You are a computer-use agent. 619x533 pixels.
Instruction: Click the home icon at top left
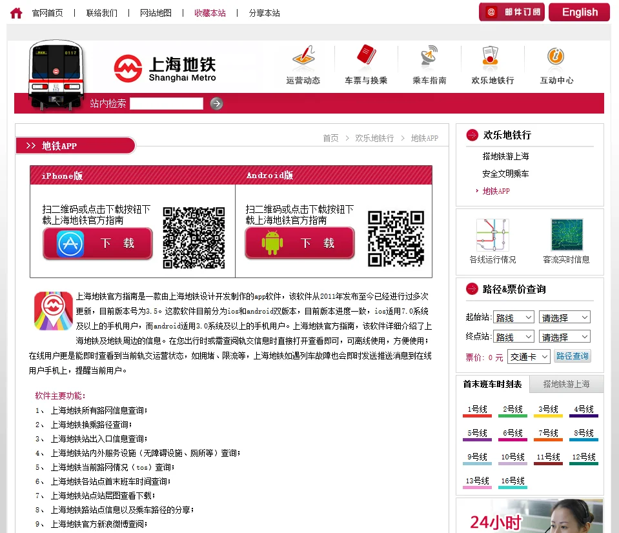click(15, 12)
